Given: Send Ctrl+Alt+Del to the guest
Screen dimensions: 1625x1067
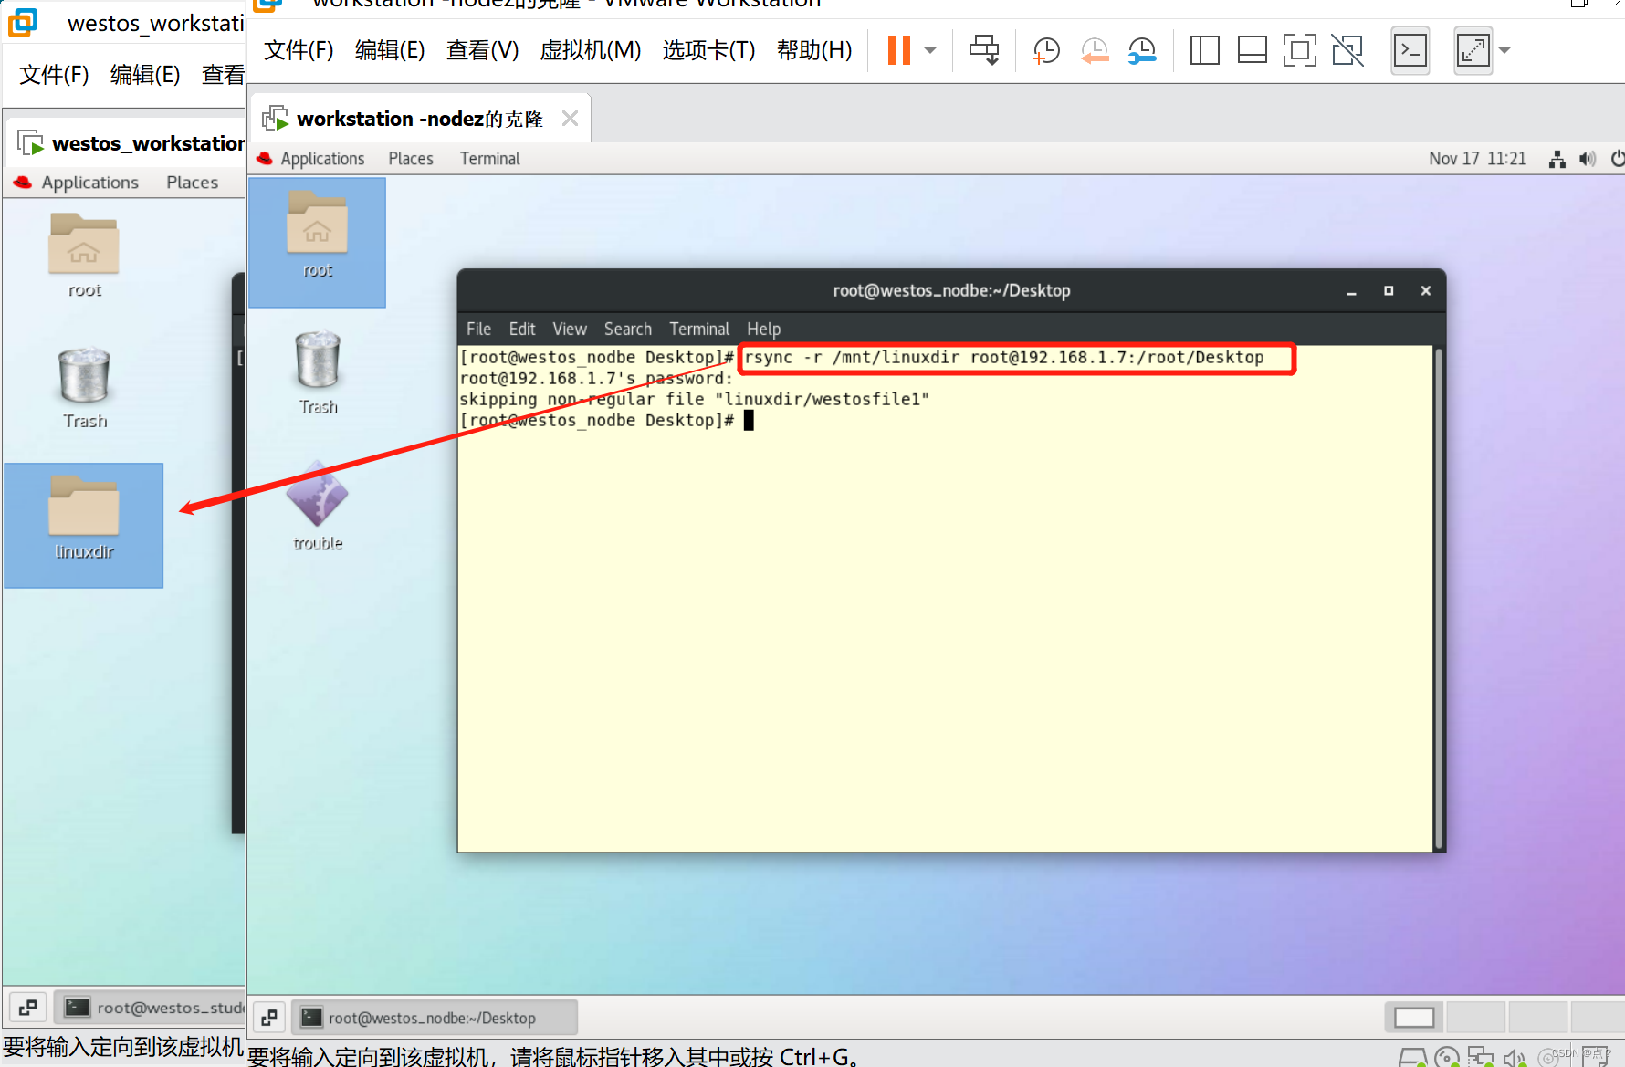Looking at the screenshot, I should pos(984,50).
